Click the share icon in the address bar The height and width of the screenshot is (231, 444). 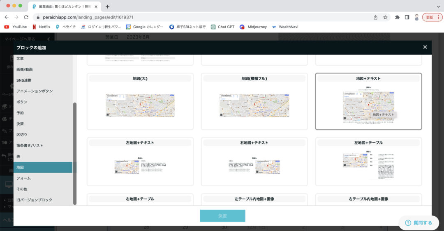pyautogui.click(x=375, y=17)
